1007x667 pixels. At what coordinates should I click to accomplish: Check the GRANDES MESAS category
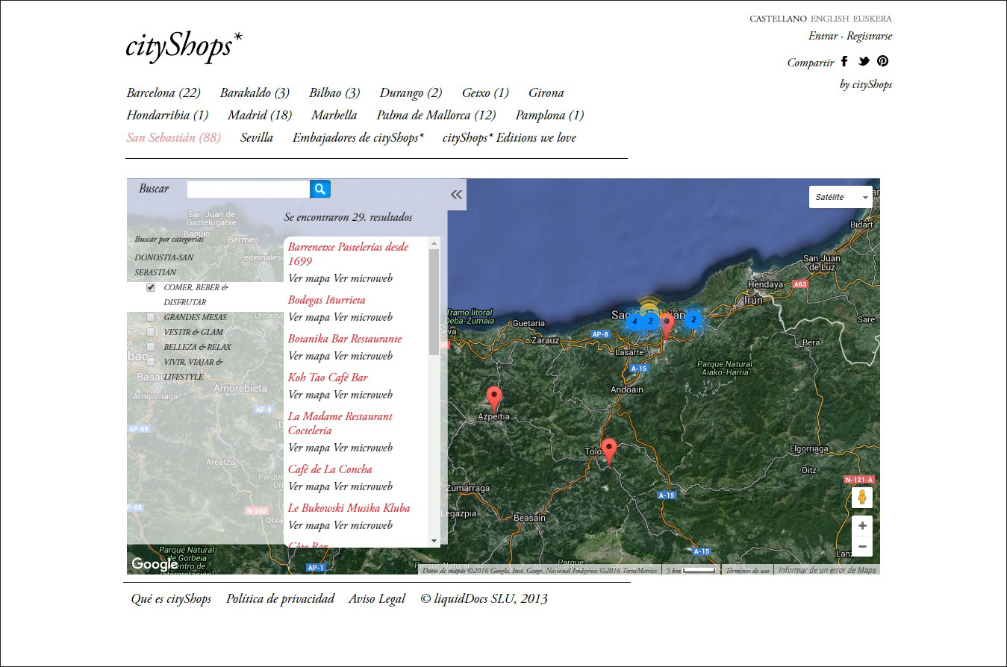[x=151, y=317]
